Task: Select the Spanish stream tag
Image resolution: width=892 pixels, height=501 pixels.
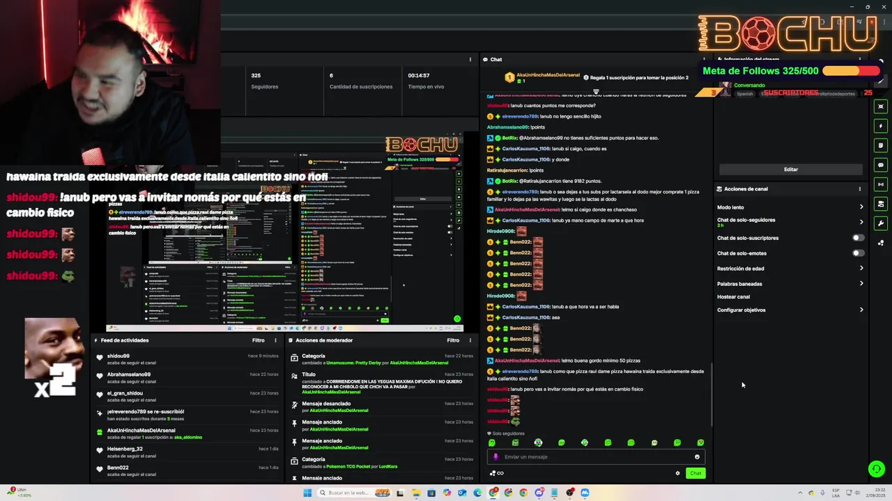Action: click(x=745, y=94)
